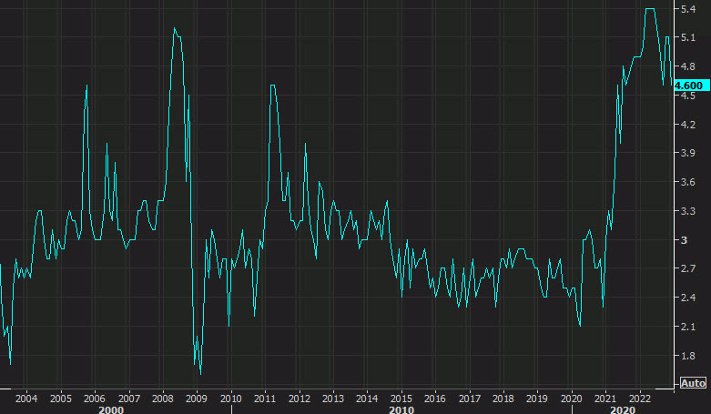Viewport: 711px width, 414px height.
Task: Click the 3.3 y-axis value
Action: [688, 211]
